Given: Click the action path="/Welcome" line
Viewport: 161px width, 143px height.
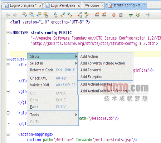Looking at the screenshot, I should 82,140.
